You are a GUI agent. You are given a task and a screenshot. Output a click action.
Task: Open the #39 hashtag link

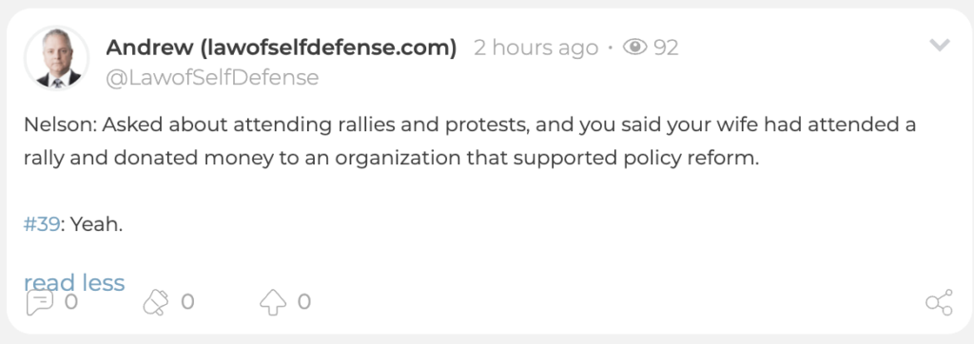pyautogui.click(x=42, y=224)
